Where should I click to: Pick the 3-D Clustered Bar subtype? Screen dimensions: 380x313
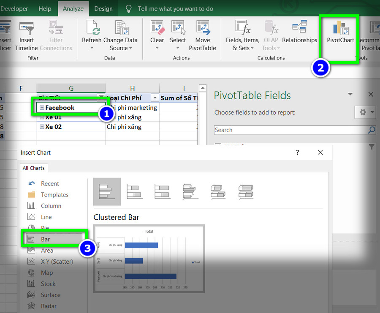pyautogui.click(x=190, y=192)
